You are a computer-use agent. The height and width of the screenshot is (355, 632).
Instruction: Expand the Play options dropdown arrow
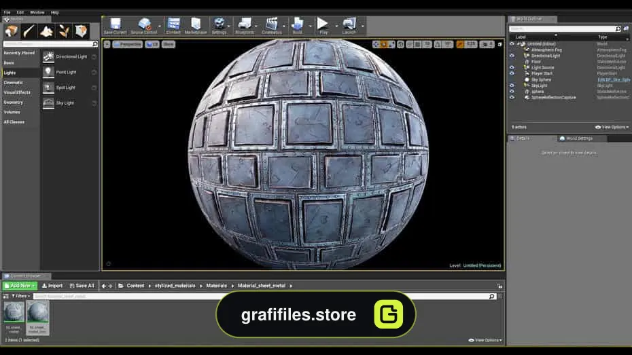coord(336,26)
